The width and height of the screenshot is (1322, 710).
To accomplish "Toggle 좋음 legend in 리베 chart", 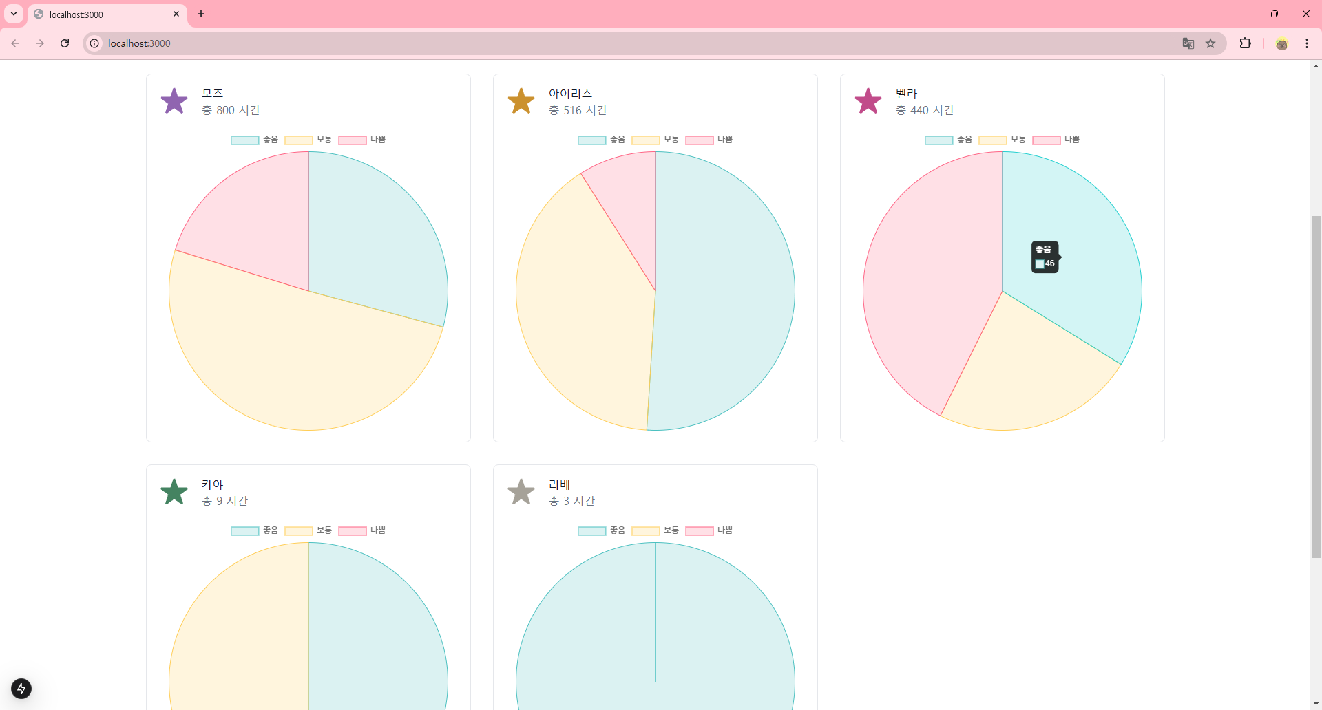I will coord(601,530).
